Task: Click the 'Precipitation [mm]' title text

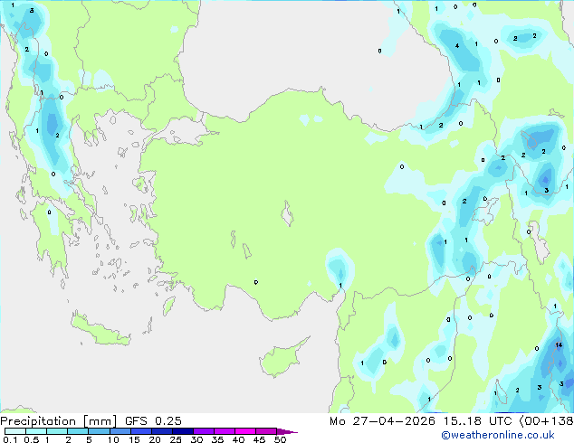Action: click(x=59, y=421)
